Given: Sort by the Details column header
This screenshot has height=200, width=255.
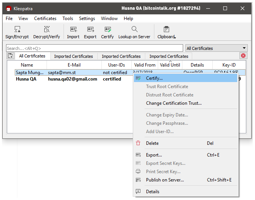Looking at the screenshot, I should coord(197,65).
